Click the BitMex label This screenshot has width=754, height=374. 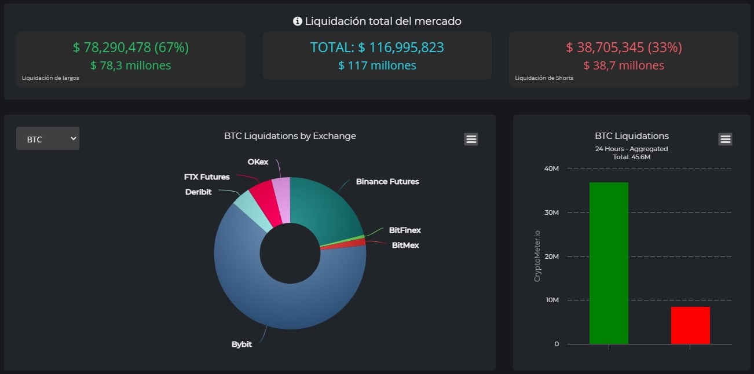(405, 245)
